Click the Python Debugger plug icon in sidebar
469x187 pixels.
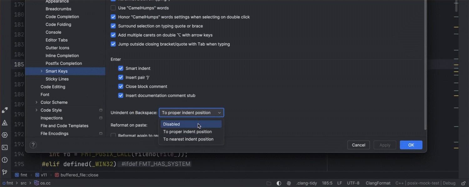click(x=5, y=110)
